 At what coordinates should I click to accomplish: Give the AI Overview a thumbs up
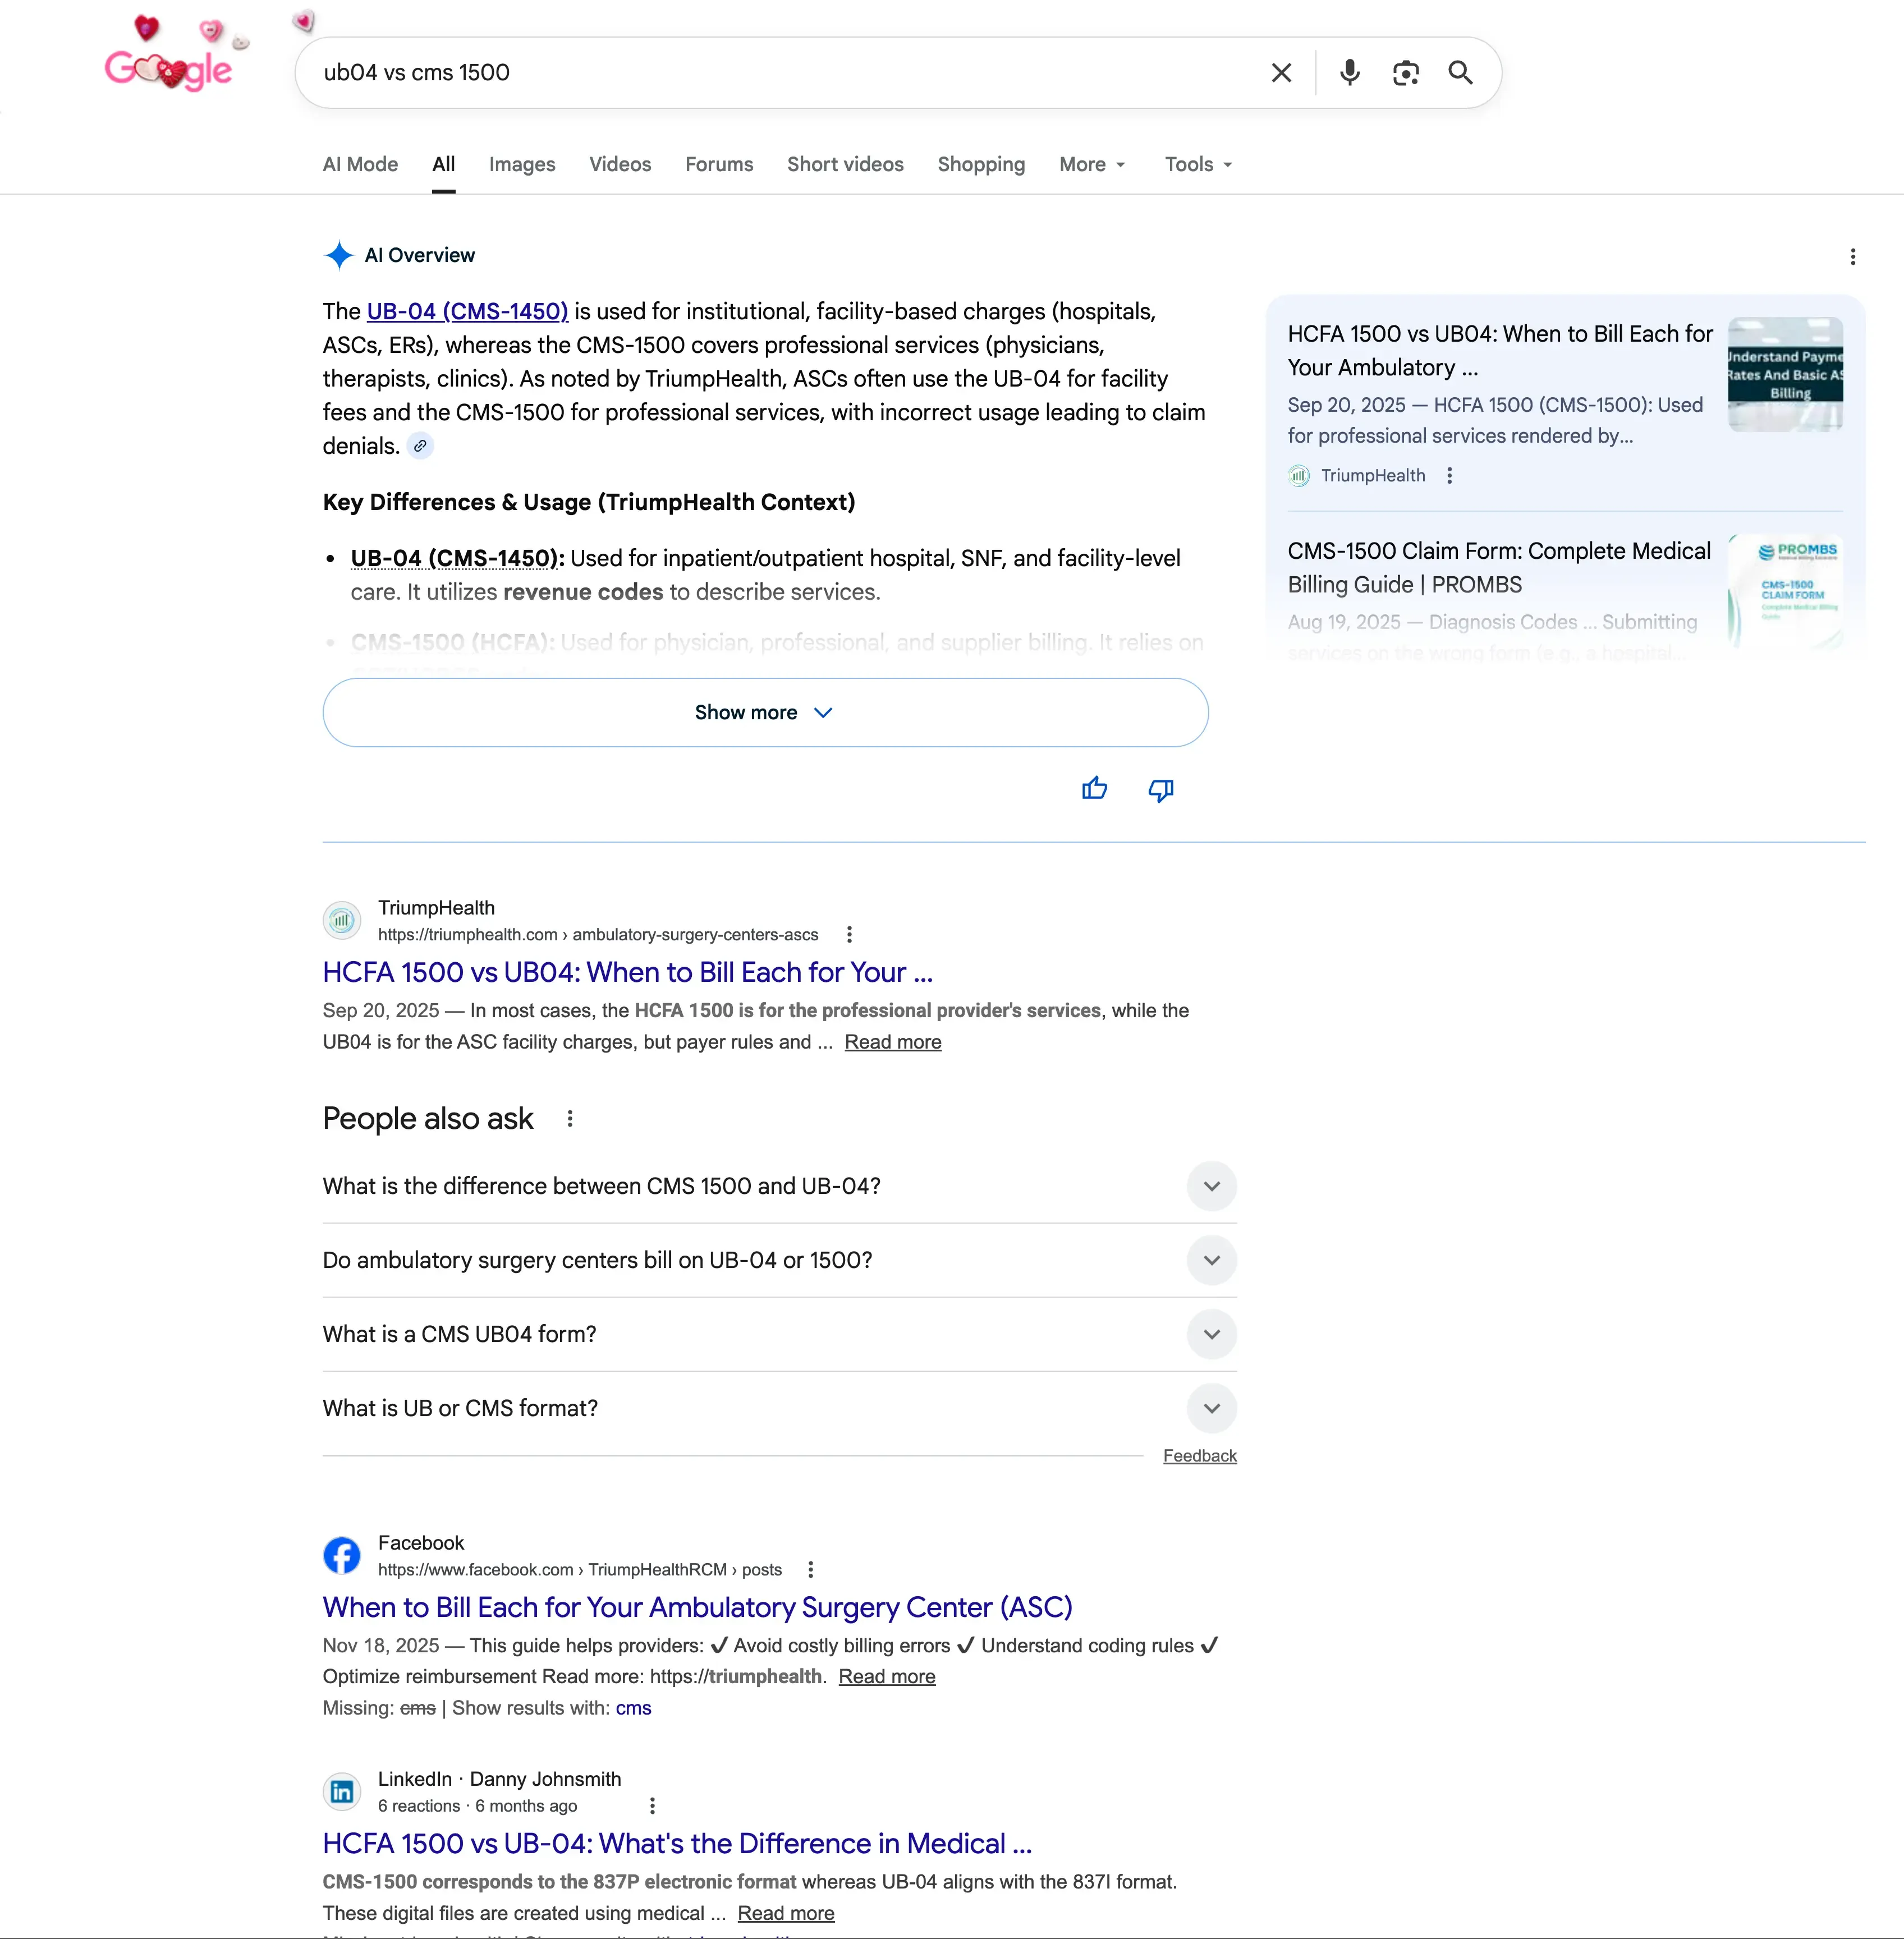[x=1095, y=789]
